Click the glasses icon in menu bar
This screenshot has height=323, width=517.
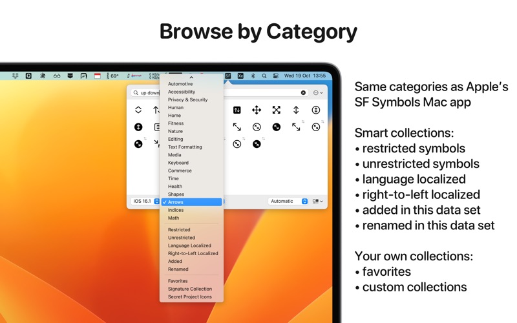57,76
